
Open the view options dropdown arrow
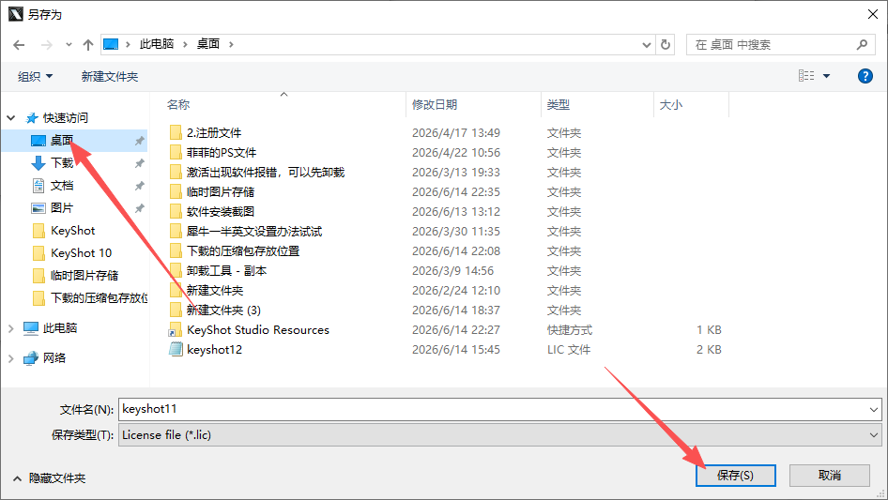(x=826, y=76)
